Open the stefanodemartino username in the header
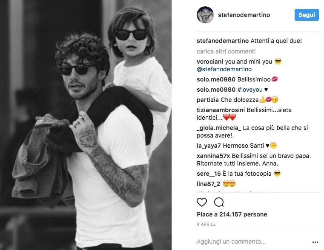 (244, 15)
